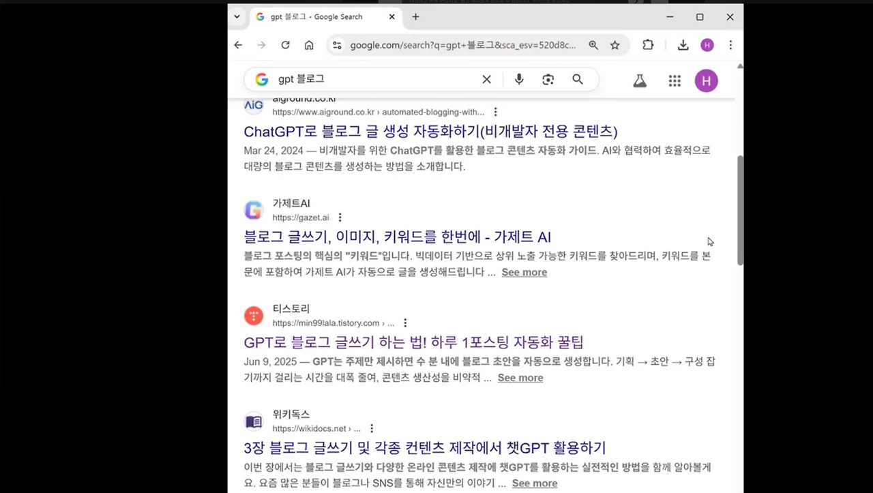Click the https://wikidocs.net URL text
This screenshot has width=873, height=493.
pos(316,429)
